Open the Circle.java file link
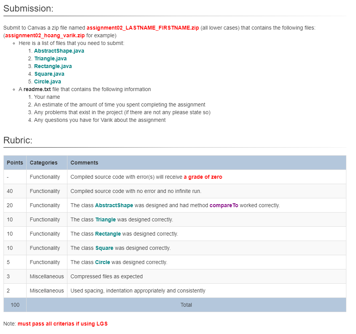 pyautogui.click(x=47, y=81)
